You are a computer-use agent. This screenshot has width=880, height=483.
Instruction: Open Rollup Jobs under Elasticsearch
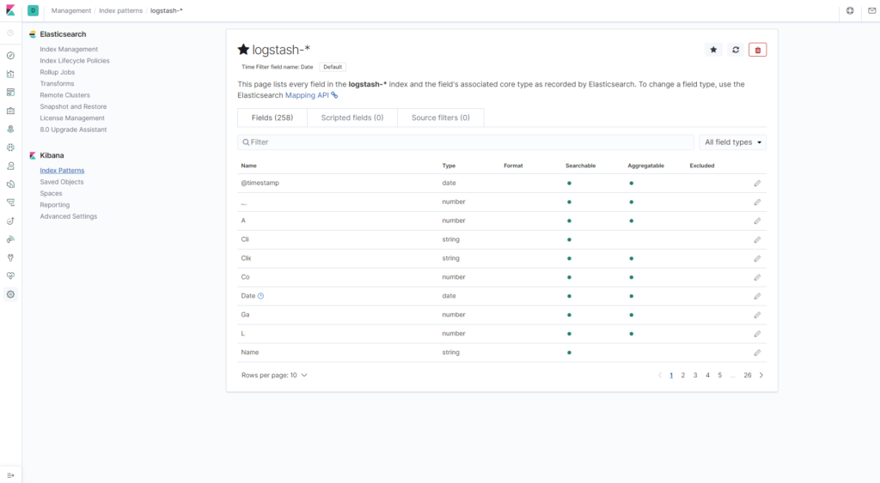tap(58, 72)
